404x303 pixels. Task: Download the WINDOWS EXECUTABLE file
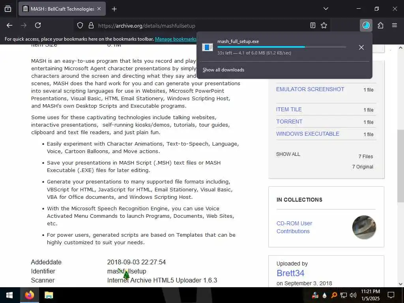click(x=308, y=134)
